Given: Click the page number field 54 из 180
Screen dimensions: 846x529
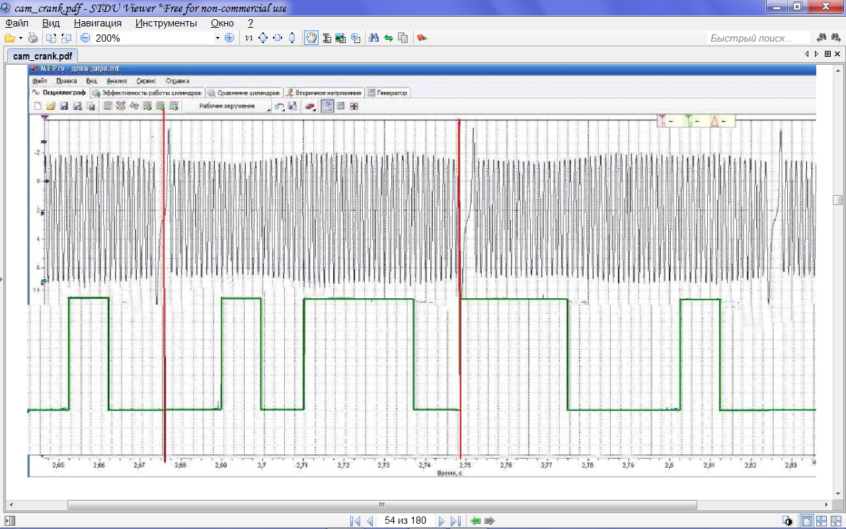Looking at the screenshot, I should 405,521.
